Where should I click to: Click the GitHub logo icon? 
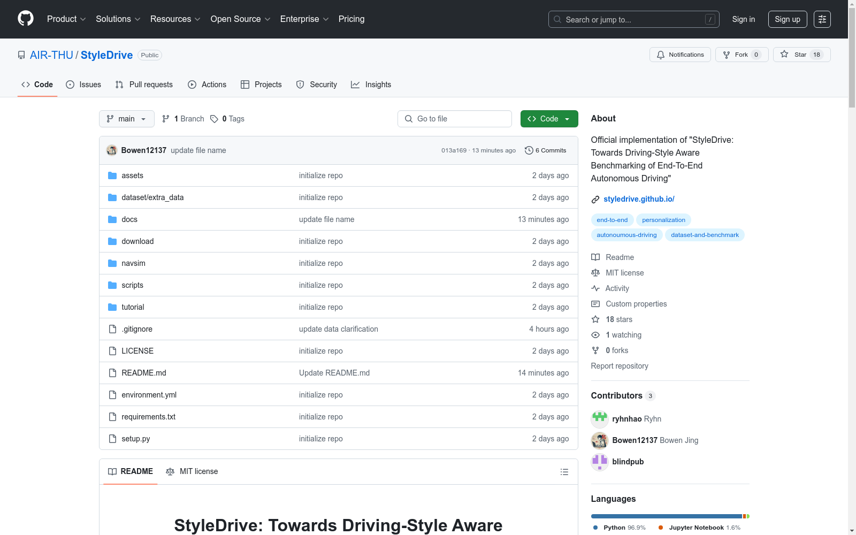pyautogui.click(x=26, y=19)
